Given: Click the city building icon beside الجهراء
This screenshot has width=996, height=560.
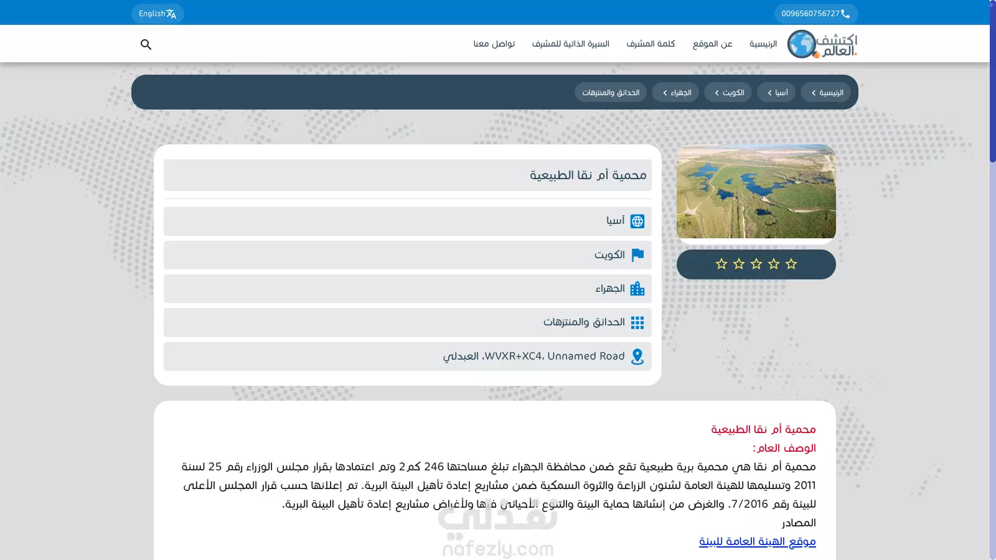Looking at the screenshot, I should coord(637,289).
